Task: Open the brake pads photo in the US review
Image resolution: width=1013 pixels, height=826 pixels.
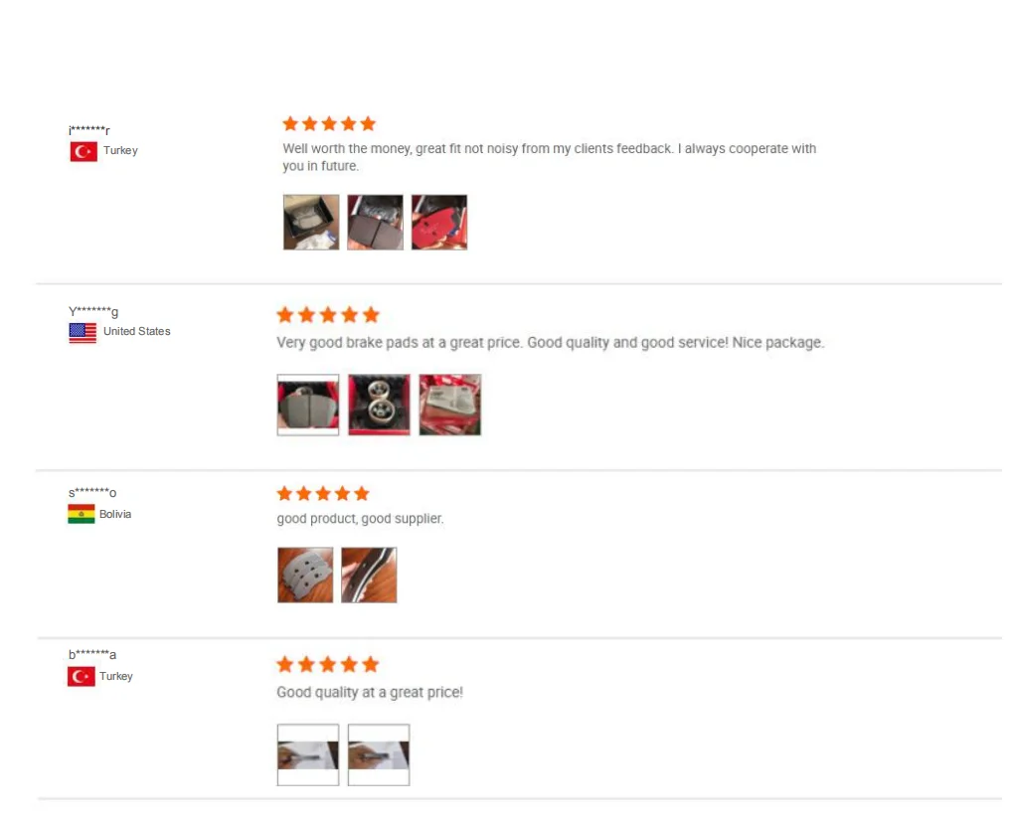Action: click(308, 405)
